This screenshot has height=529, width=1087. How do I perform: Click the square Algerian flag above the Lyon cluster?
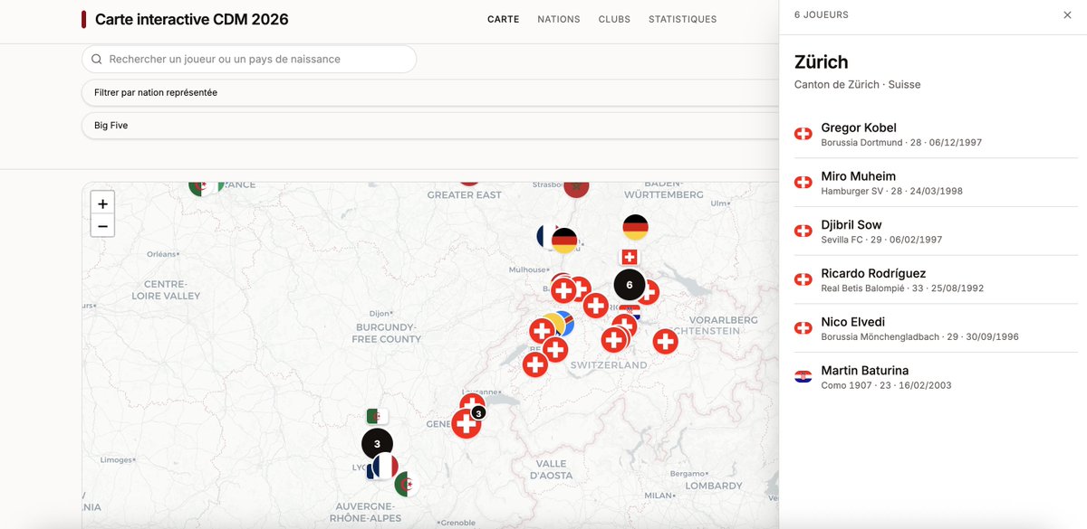click(x=377, y=417)
